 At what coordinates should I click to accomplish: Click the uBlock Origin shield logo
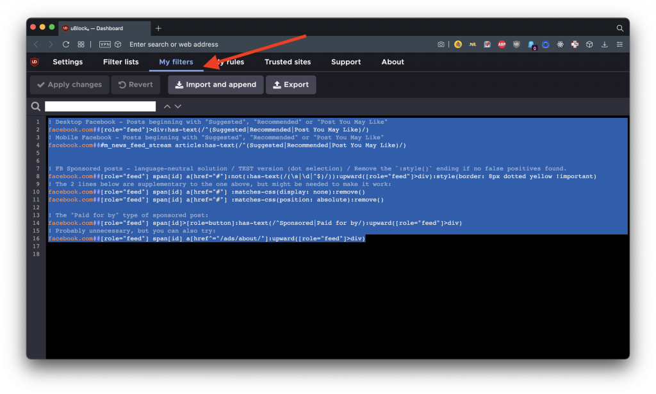tap(35, 62)
